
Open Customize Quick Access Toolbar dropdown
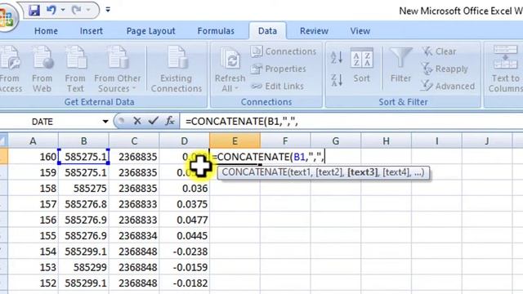point(108,10)
